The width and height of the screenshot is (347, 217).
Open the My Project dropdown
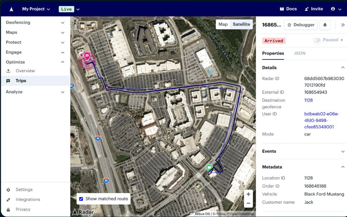[36, 9]
